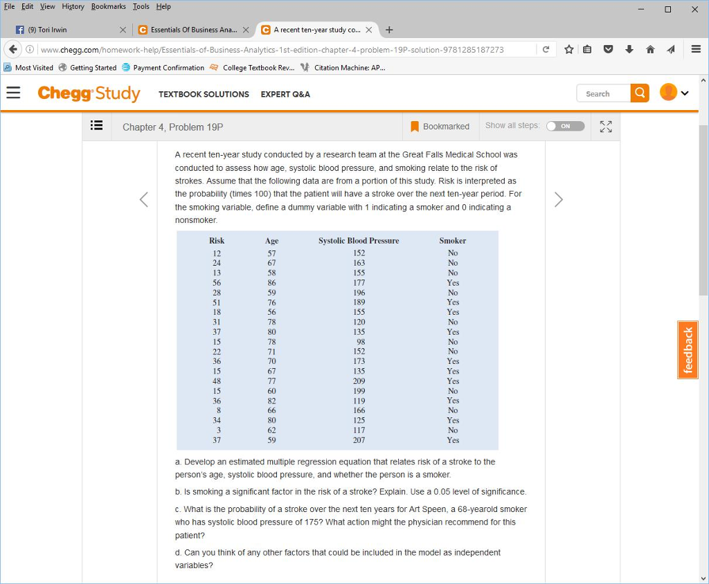Open the View menu
Image resolution: width=709 pixels, height=584 pixels.
[x=48, y=7]
